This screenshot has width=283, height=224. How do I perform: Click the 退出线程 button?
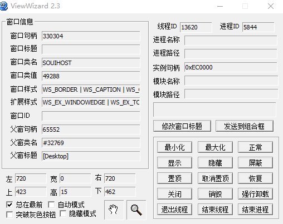click(x=174, y=210)
